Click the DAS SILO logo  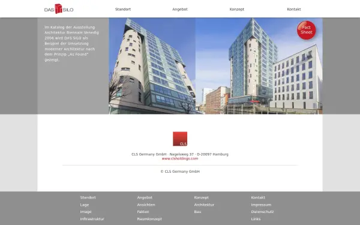59,9
